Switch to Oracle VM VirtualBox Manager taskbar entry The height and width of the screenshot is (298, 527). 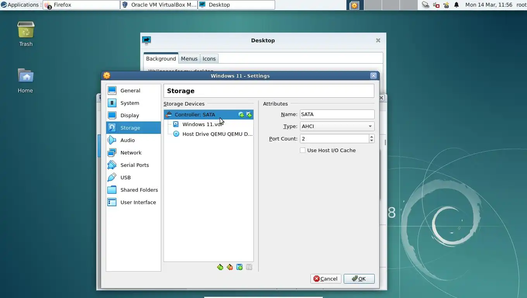pos(159,5)
